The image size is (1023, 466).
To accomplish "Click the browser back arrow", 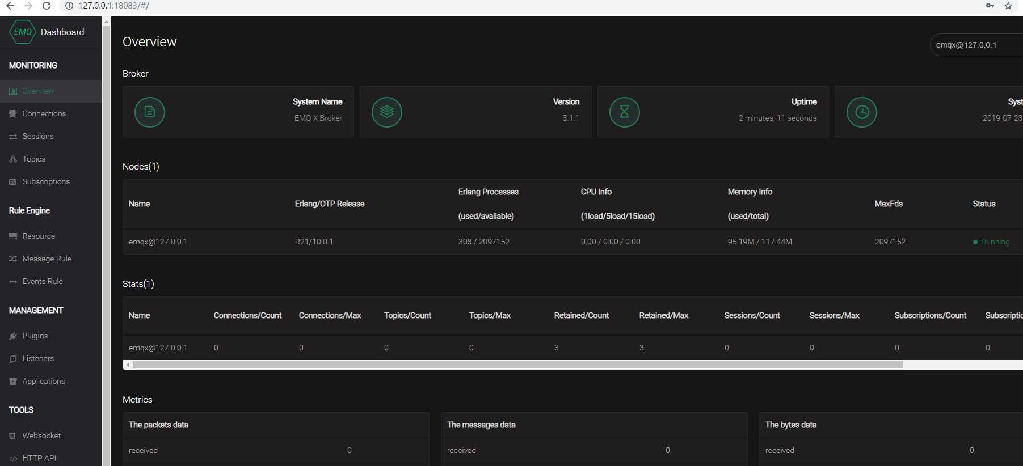I will [x=10, y=6].
